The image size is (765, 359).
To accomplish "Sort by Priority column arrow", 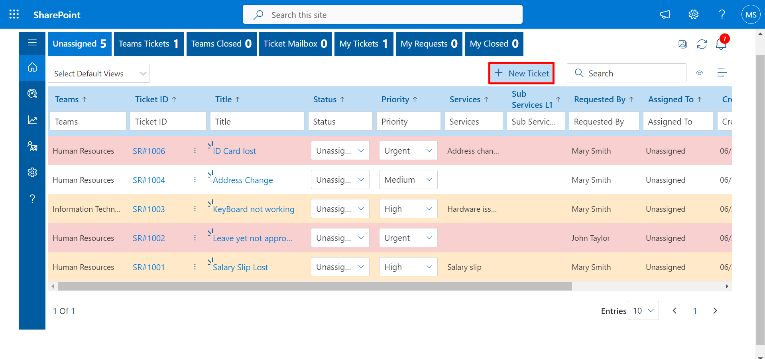I will (x=415, y=100).
